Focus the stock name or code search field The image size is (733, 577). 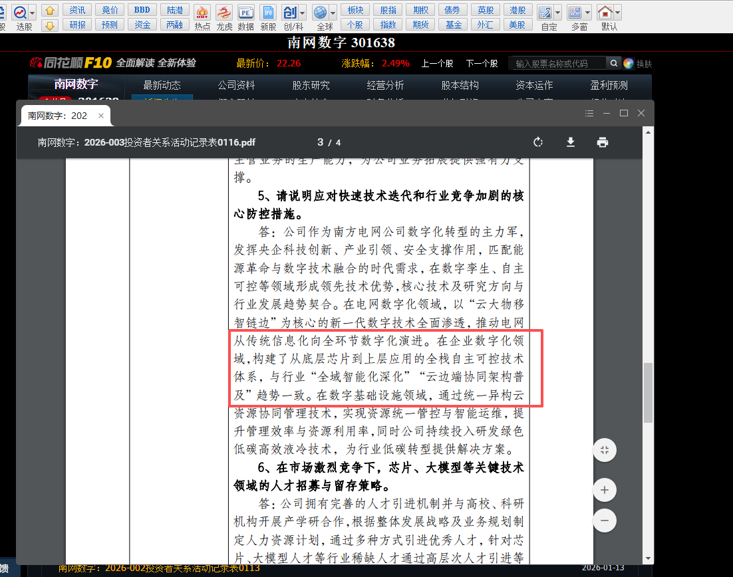point(557,64)
